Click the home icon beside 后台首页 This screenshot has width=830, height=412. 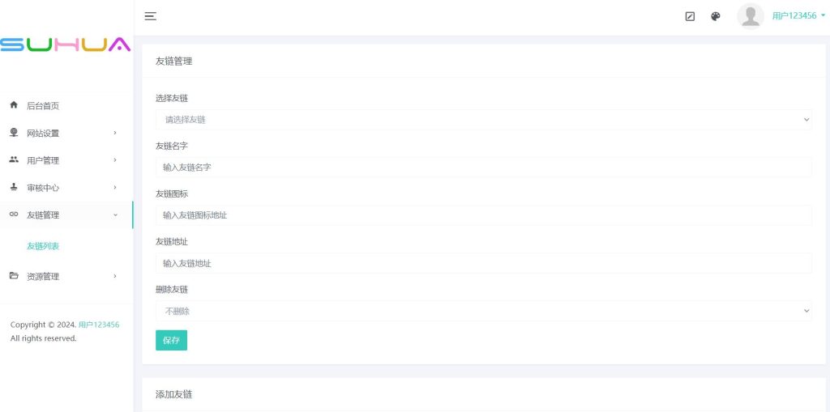[x=14, y=105]
